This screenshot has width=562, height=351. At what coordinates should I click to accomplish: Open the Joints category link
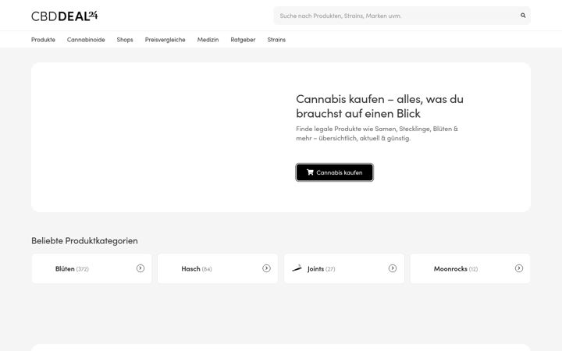tap(344, 268)
